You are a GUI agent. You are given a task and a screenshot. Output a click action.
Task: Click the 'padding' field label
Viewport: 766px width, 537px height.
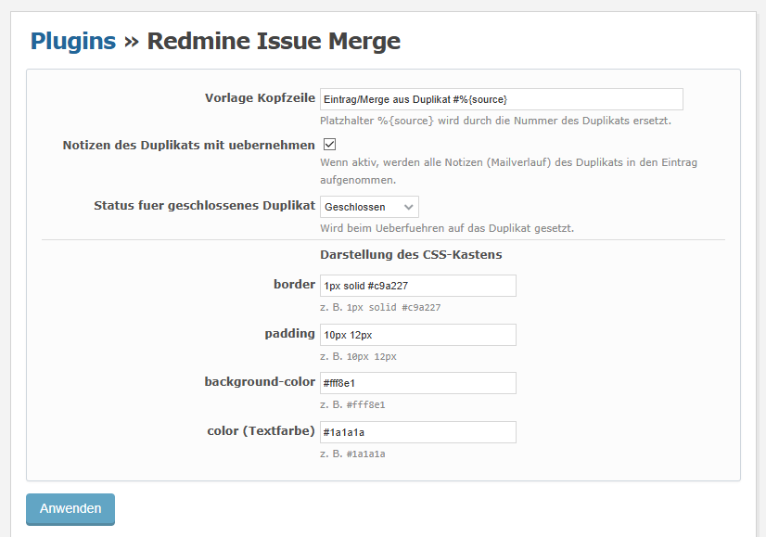(289, 334)
